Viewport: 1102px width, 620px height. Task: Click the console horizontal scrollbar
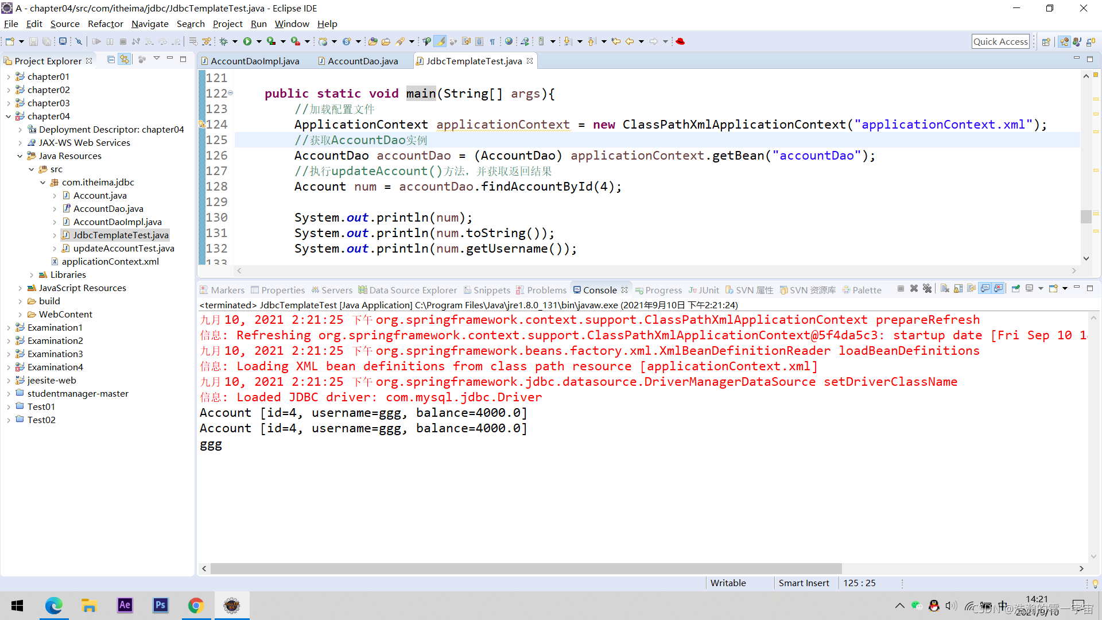tap(525, 568)
